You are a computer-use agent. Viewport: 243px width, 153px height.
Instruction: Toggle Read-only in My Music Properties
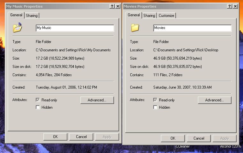(38, 100)
